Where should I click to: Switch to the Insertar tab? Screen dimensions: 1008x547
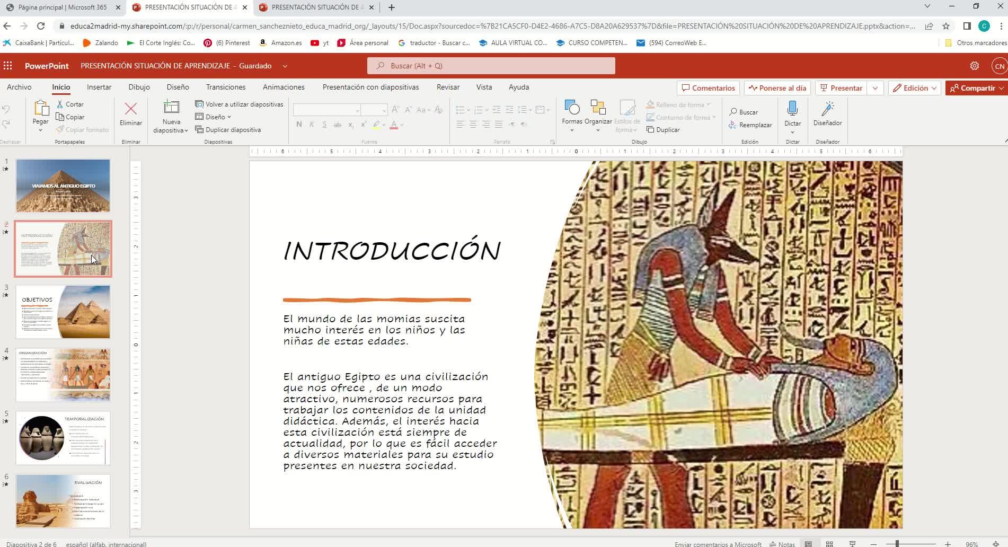click(x=99, y=87)
